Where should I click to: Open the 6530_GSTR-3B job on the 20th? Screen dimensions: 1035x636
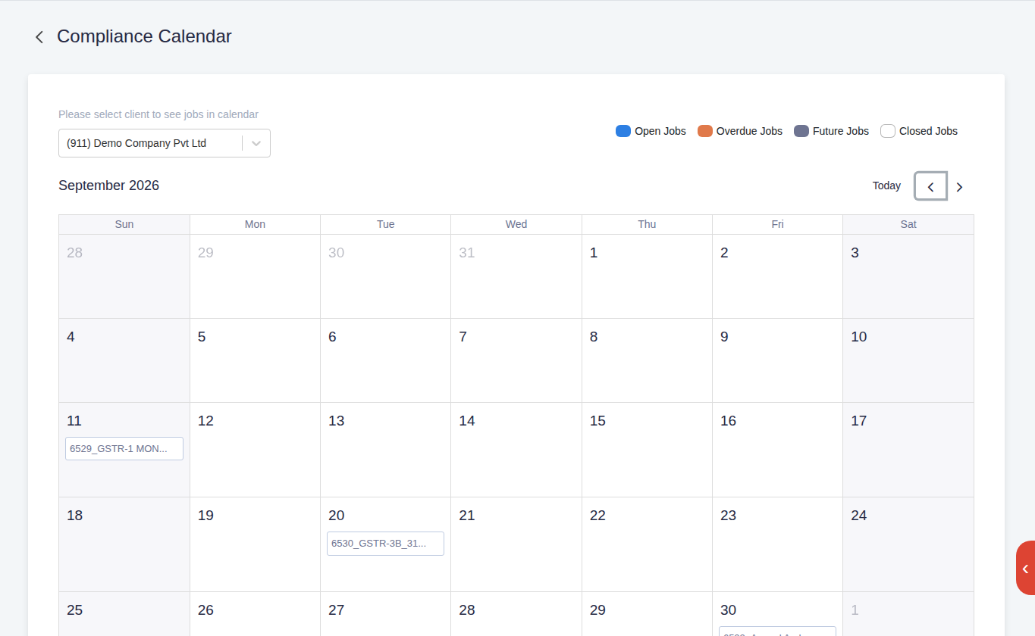point(385,543)
